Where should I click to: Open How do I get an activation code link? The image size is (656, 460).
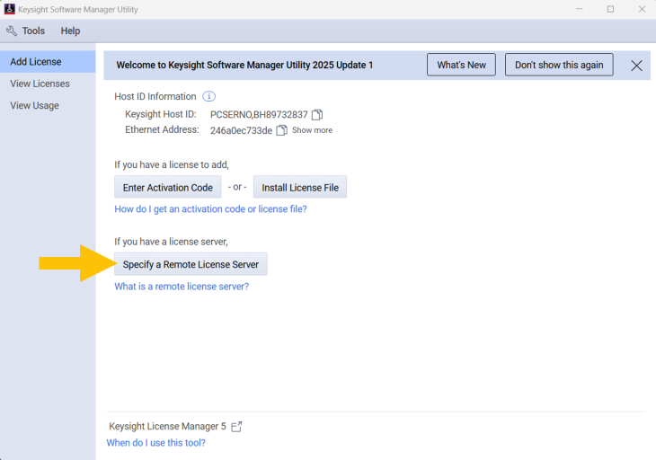pos(210,209)
